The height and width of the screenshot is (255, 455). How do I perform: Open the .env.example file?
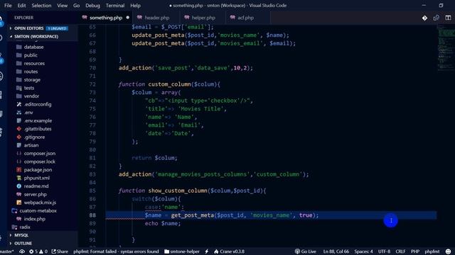(38, 120)
